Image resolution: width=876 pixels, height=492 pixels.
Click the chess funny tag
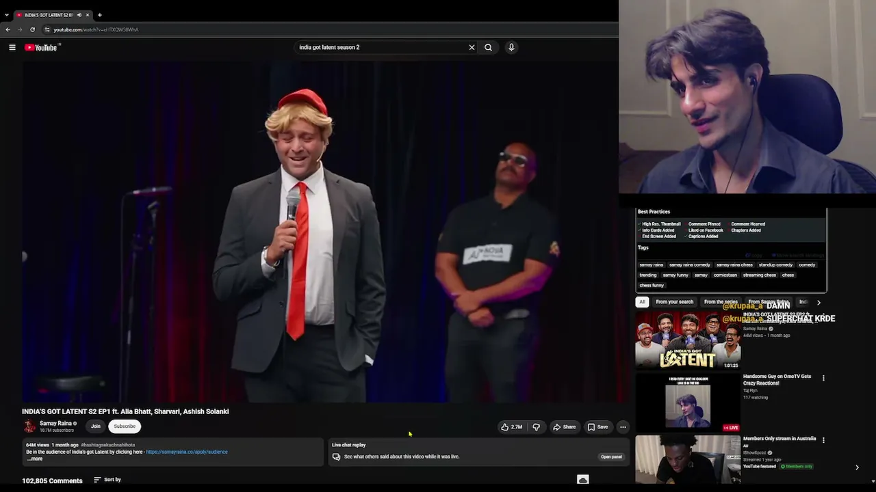pyautogui.click(x=652, y=286)
